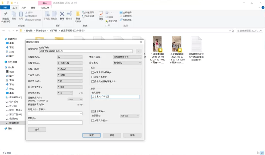Viewport: 265px width, 155px height.
Task: Click the 历史记录 icon in ribbon
Action: pos(107,21)
